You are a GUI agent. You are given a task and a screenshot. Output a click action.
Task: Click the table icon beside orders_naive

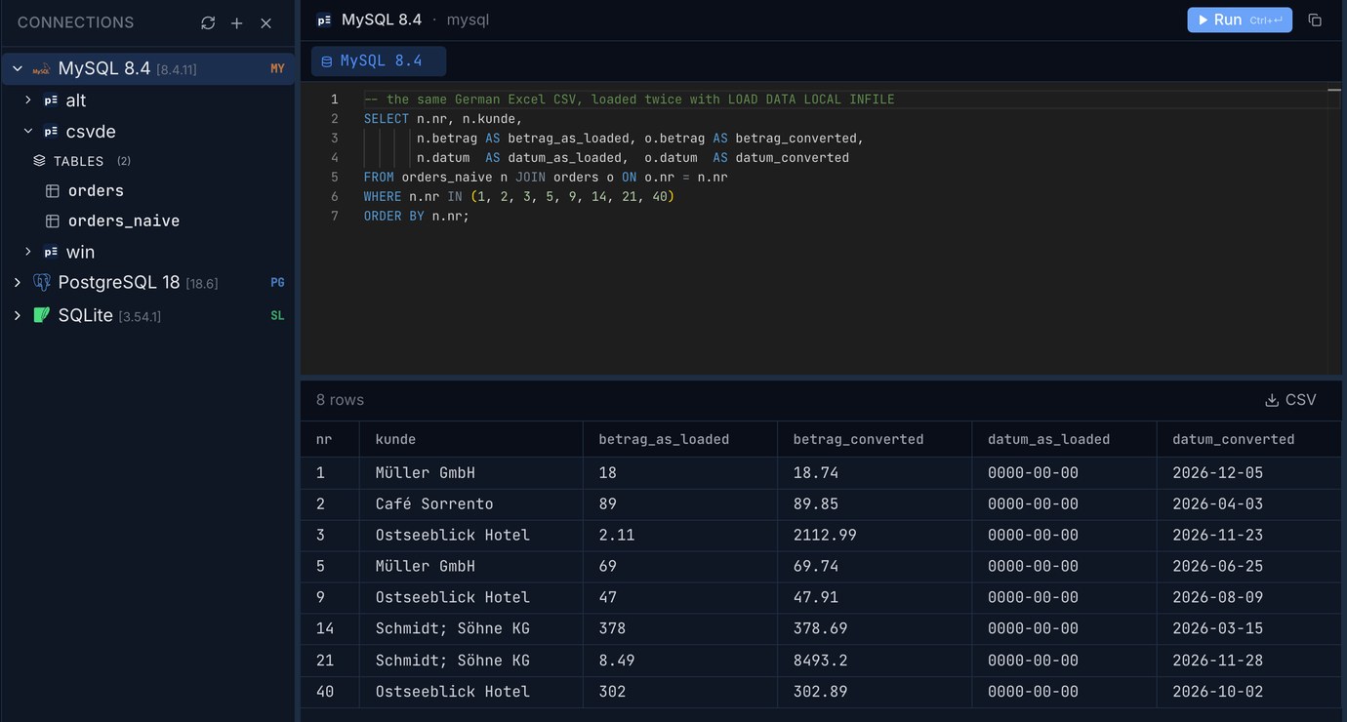pos(53,221)
